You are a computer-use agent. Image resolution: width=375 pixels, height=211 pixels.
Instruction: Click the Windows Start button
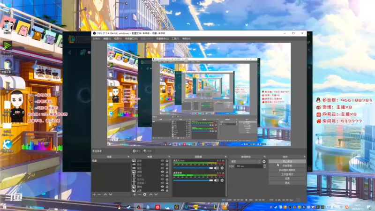click(4, 207)
